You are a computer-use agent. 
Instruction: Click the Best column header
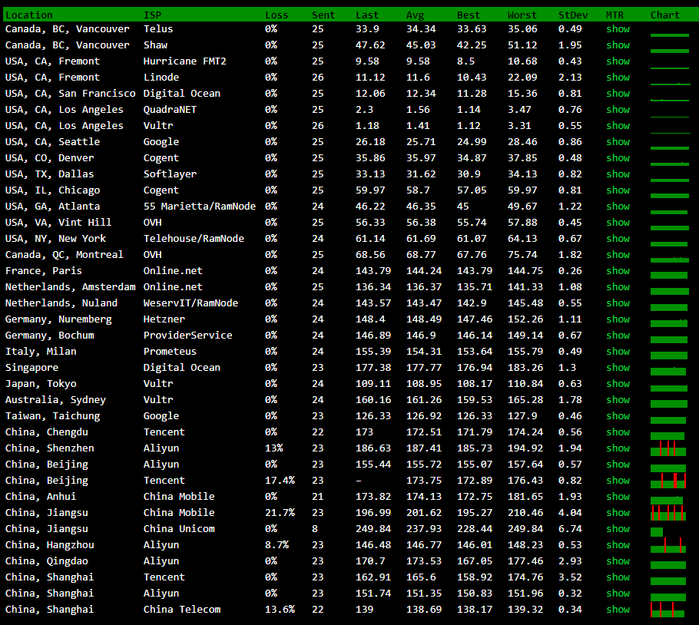(x=469, y=15)
